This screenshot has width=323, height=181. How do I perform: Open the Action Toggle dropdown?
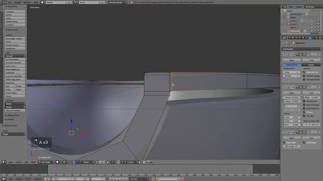(x=14, y=134)
